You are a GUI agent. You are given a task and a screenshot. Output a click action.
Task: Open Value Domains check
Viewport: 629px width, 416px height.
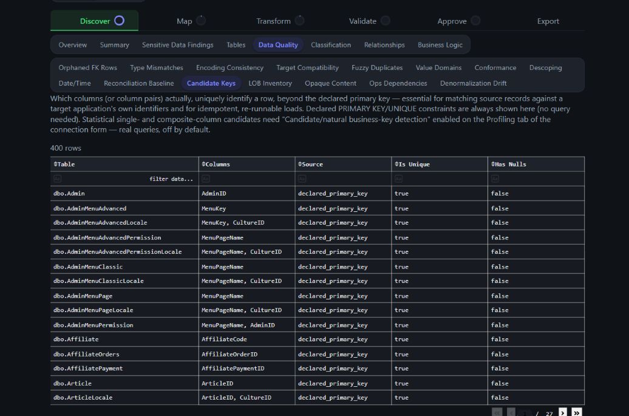click(438, 68)
